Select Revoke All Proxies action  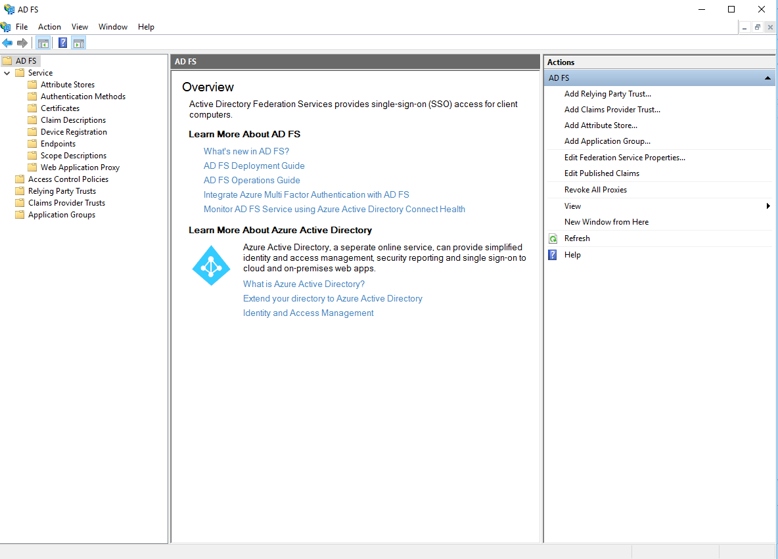pos(595,189)
